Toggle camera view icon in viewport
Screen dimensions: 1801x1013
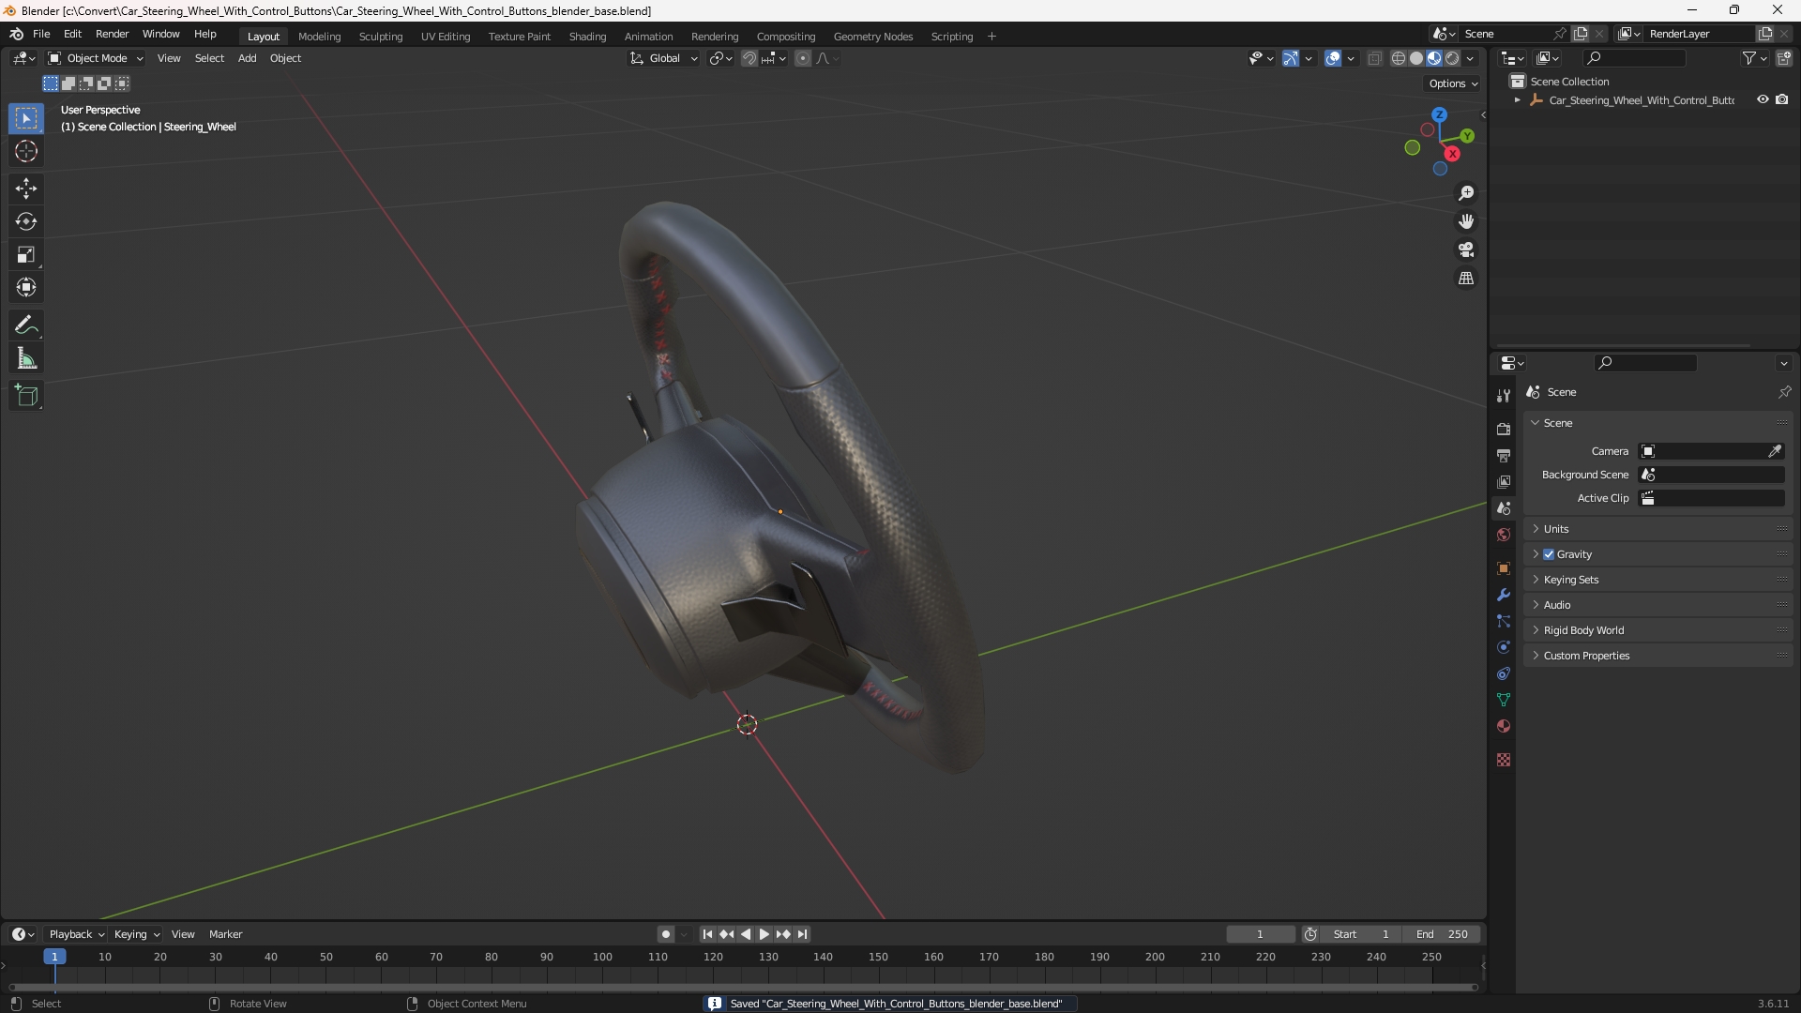click(x=1466, y=249)
